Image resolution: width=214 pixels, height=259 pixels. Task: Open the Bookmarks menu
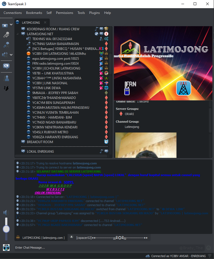point(34,13)
